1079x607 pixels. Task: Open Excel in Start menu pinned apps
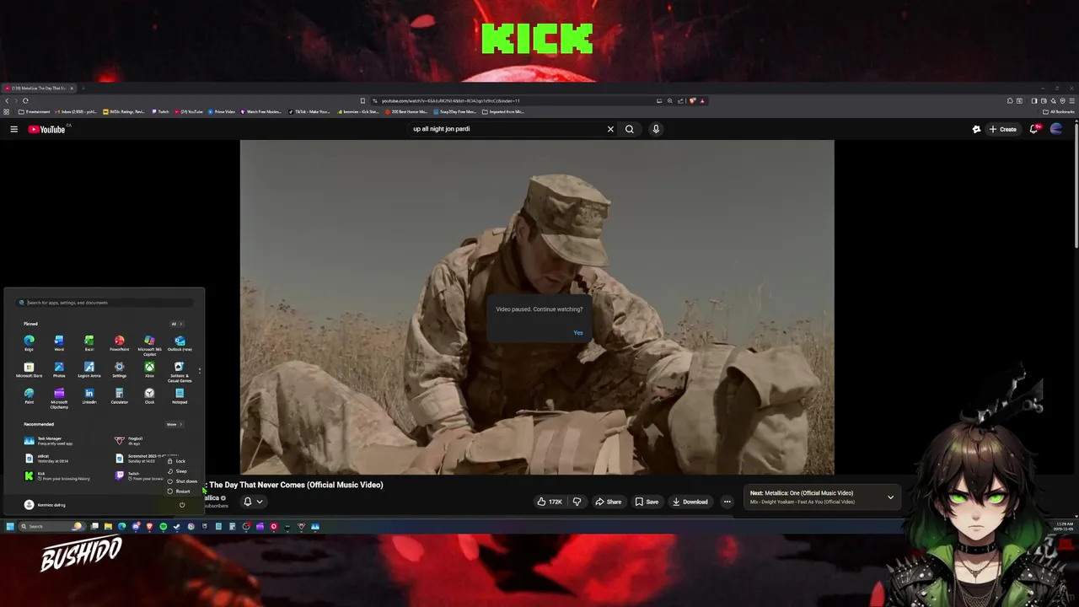[x=89, y=343]
